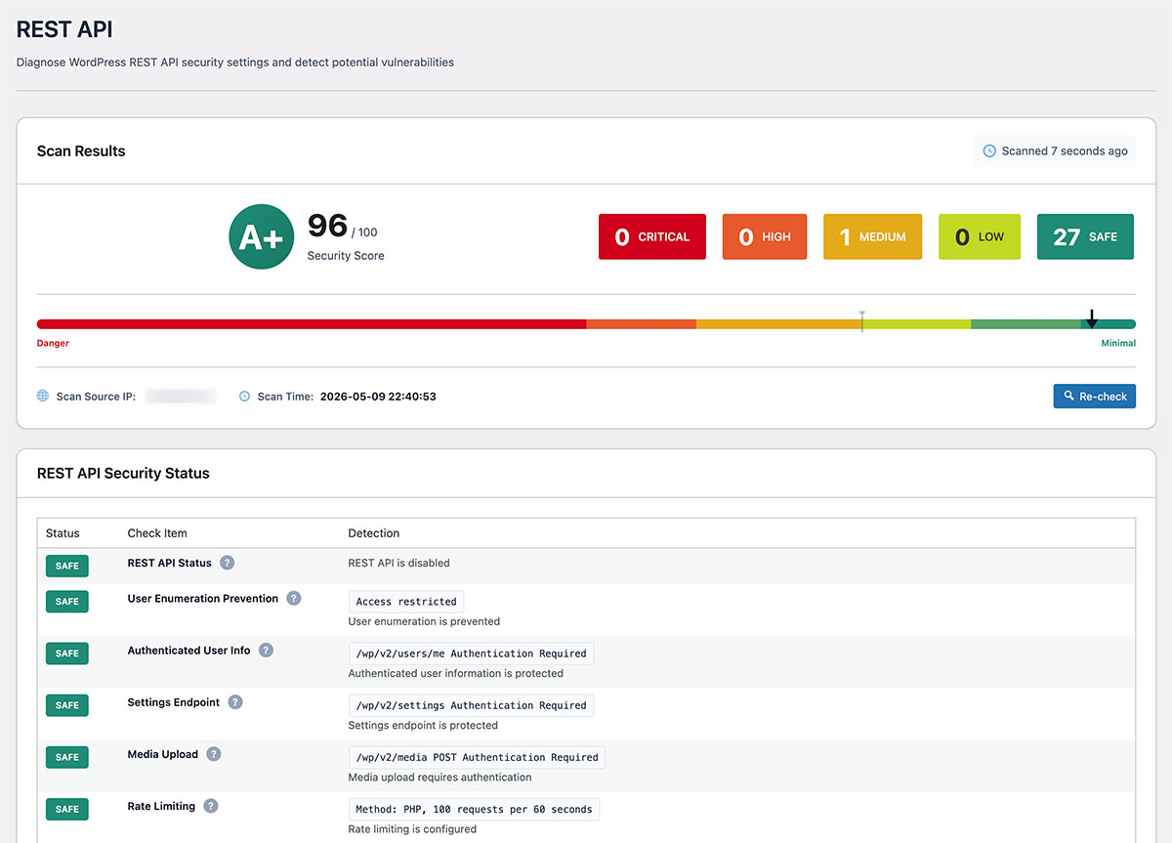Click the 'Media Upload' check item name
The width and height of the screenshot is (1172, 843).
point(163,754)
